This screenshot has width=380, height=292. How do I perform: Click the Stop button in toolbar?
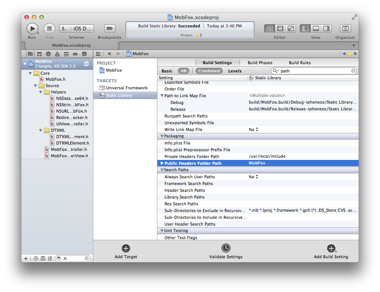[x=49, y=29]
